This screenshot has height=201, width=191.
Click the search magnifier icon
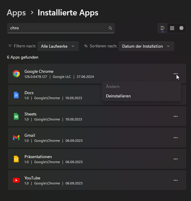click(110, 28)
